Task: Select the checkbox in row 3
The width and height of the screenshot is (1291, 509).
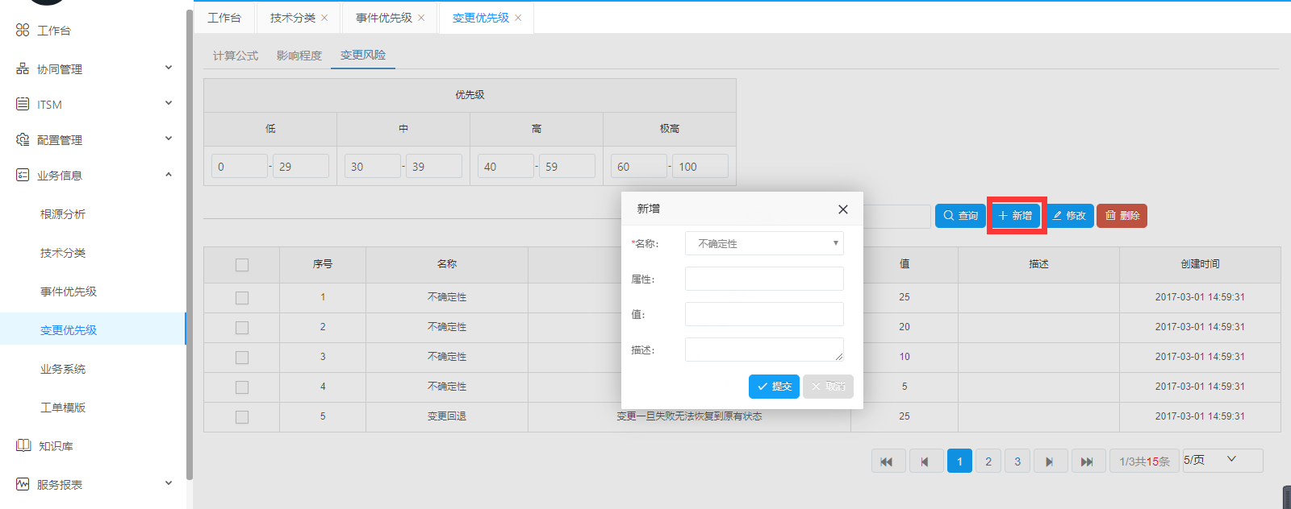Action: click(x=242, y=358)
